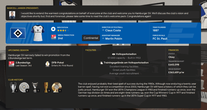
Task: Click the person icon beside Claus Costa
Action: pos(103,30)
